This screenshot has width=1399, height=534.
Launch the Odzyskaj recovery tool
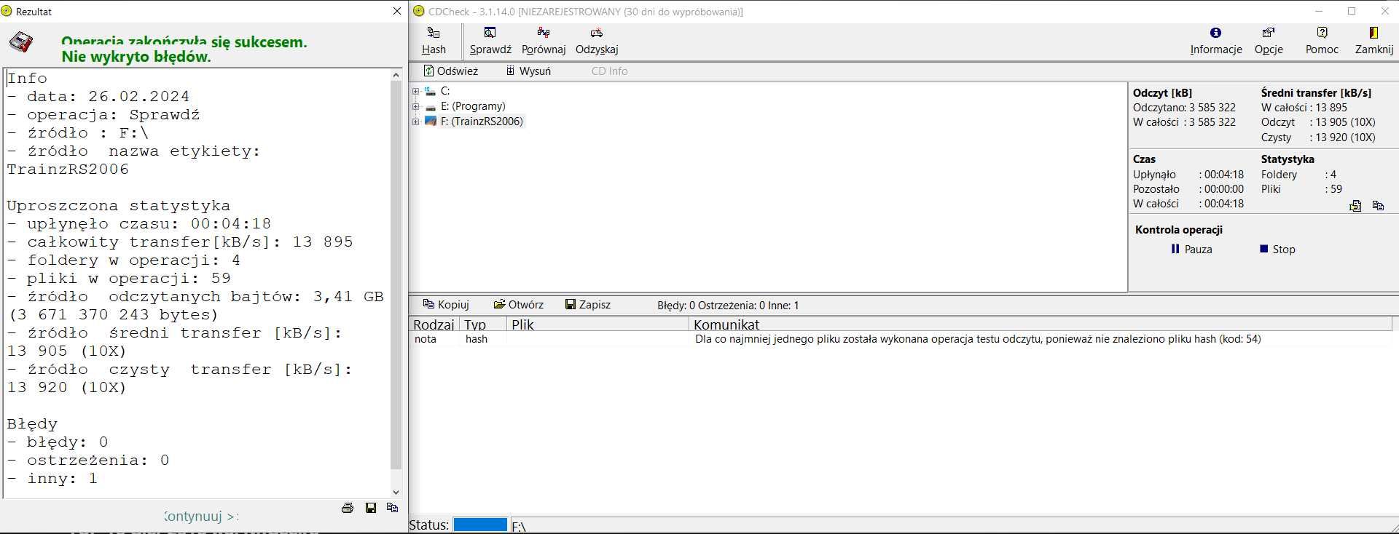(597, 41)
